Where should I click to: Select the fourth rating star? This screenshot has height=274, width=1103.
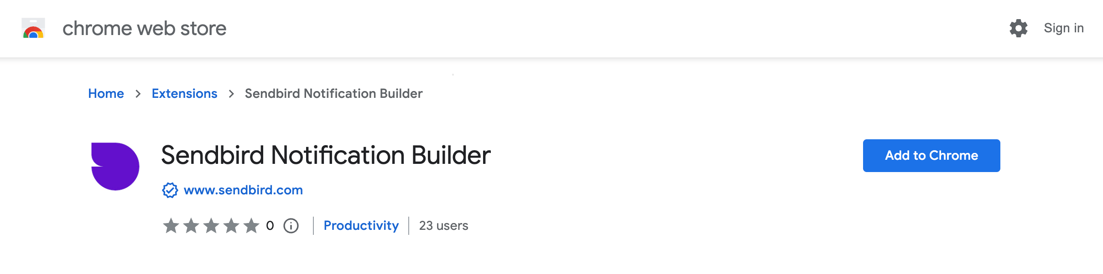[231, 225]
